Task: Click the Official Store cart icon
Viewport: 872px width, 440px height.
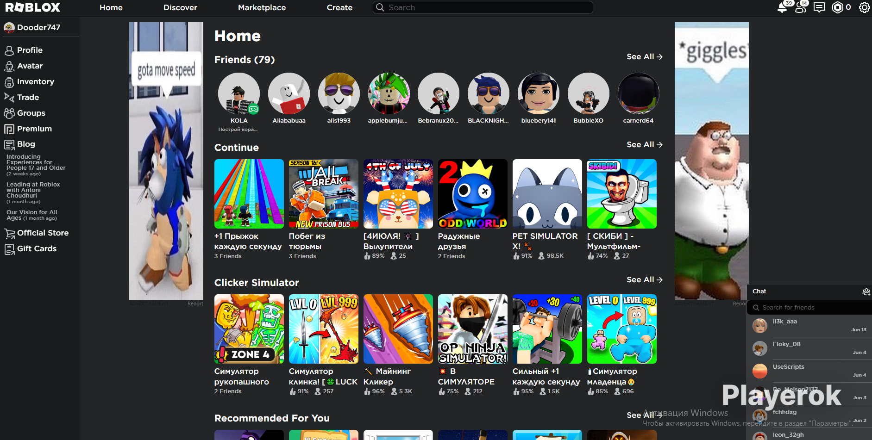Action: click(x=9, y=233)
